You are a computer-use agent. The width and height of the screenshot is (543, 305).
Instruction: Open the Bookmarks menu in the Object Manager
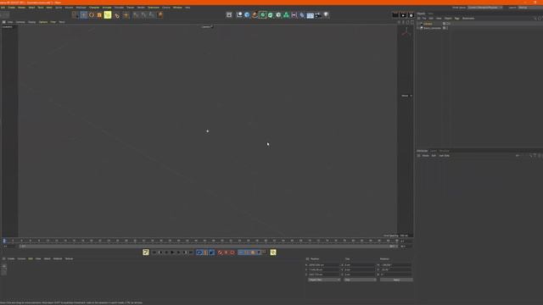point(468,19)
